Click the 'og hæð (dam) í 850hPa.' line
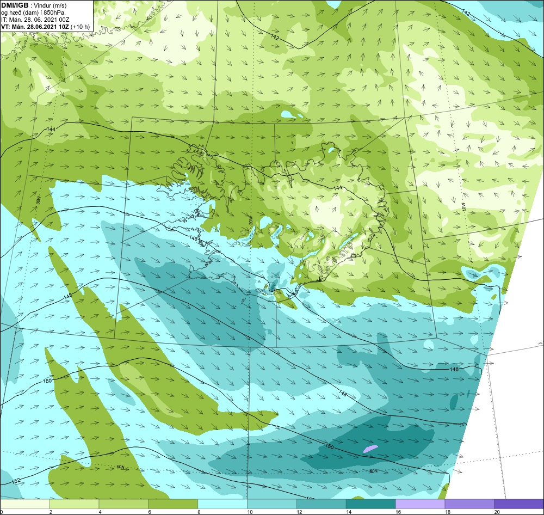Viewport: 544px width, 515px height. (x=33, y=13)
